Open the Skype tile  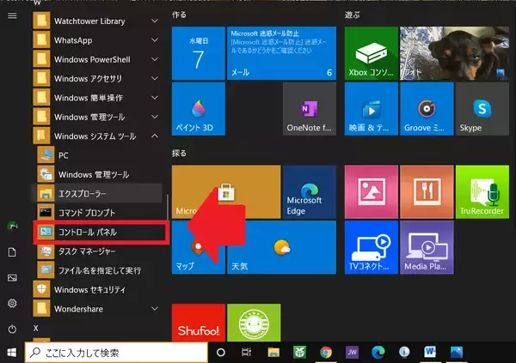pos(480,109)
